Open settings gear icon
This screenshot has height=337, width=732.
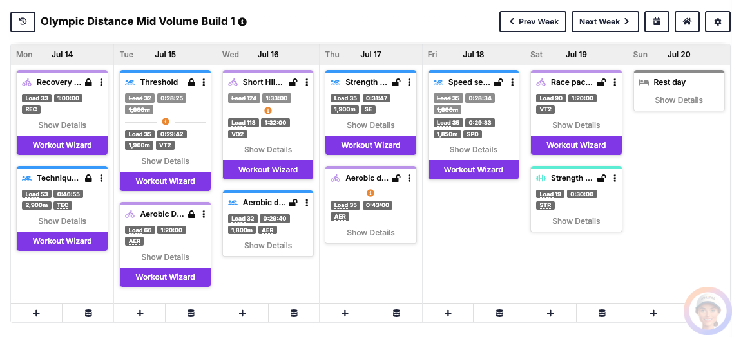[x=718, y=21]
